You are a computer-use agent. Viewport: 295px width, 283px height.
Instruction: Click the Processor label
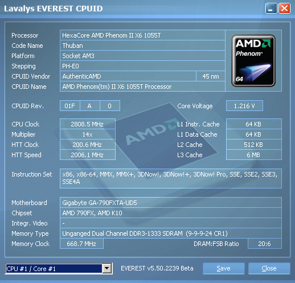[25, 35]
